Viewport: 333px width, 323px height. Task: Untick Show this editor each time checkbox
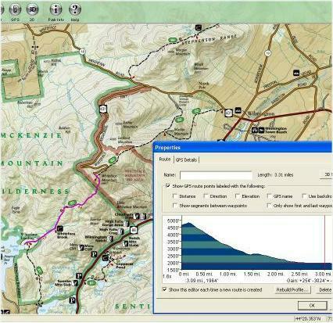tap(165, 289)
